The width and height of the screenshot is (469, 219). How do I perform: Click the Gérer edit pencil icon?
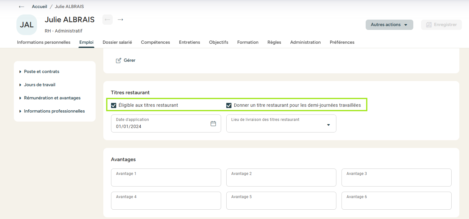(118, 60)
